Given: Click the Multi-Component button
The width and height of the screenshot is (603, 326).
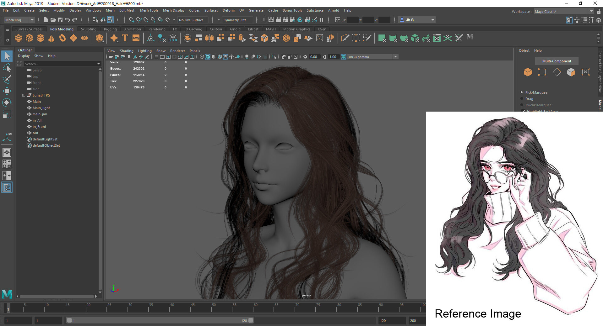Looking at the screenshot, I should 557,61.
